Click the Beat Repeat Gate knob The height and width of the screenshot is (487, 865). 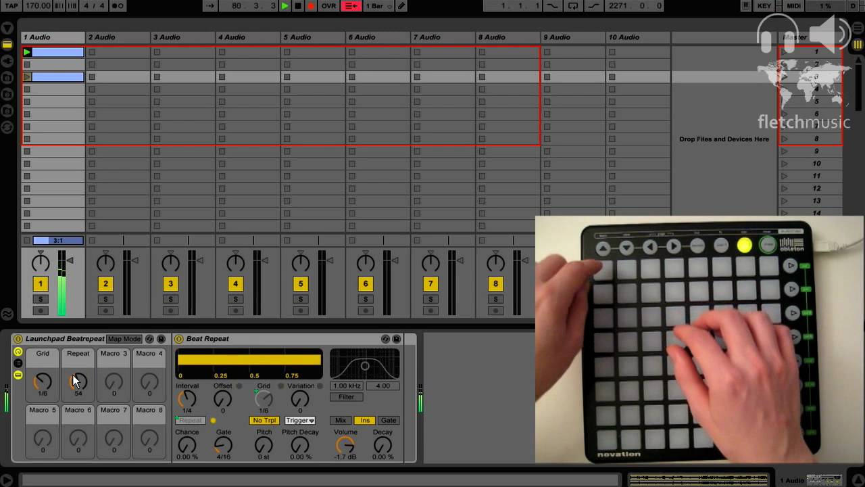pyautogui.click(x=223, y=445)
